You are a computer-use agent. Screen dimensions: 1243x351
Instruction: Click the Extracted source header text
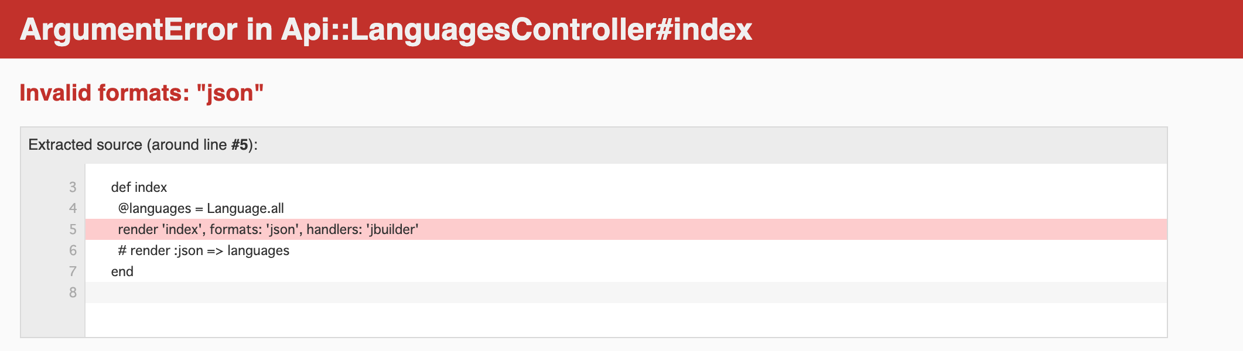tap(143, 144)
